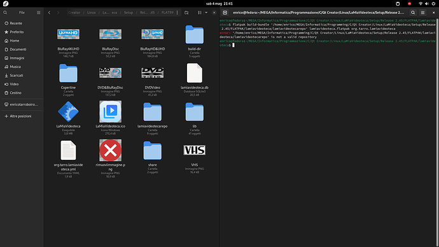Image resolution: width=439 pixels, height=247 pixels.
Task: Go forward in folder history
Action: (x=59, y=13)
